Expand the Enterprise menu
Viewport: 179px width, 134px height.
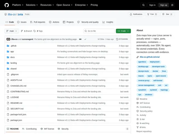[x=81, y=5]
